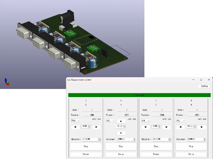Click the green Connected status bar
Image resolution: width=213 pixels, height=159 pixels.
[x=139, y=95]
